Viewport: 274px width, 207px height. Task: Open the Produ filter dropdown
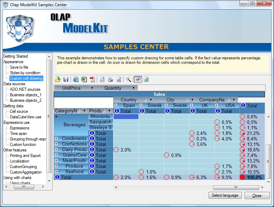click(x=110, y=111)
